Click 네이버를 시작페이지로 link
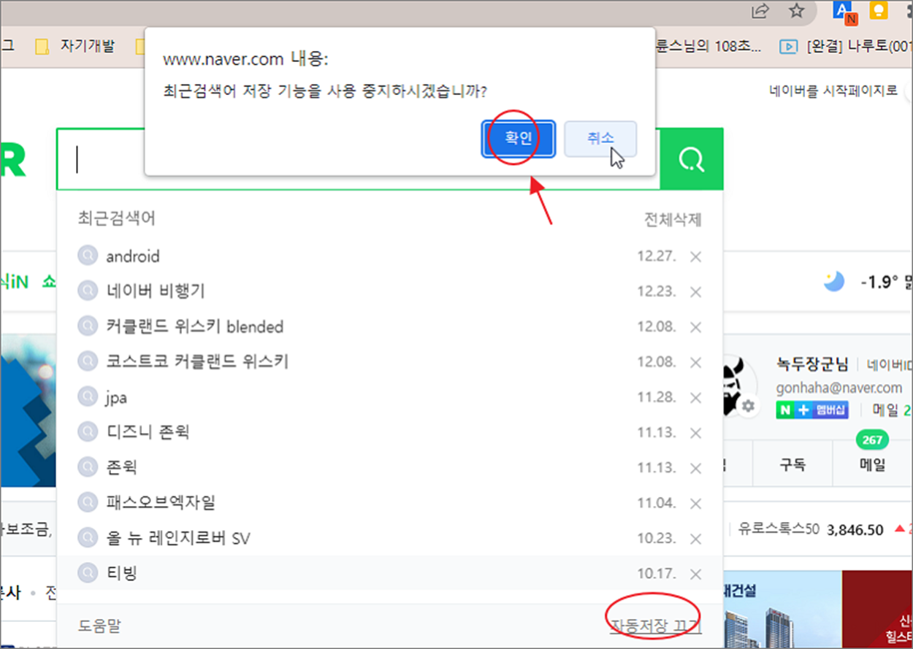913x649 pixels. click(833, 91)
